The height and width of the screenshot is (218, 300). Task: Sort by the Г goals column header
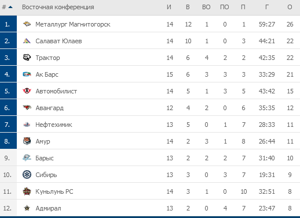coord(267,7)
